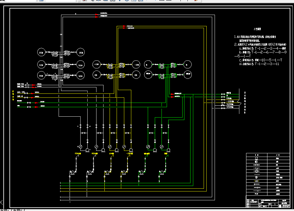Screen dimensions: 294x211
Task: Select the left 98# storage tank circle
Action: (x=41, y=75)
